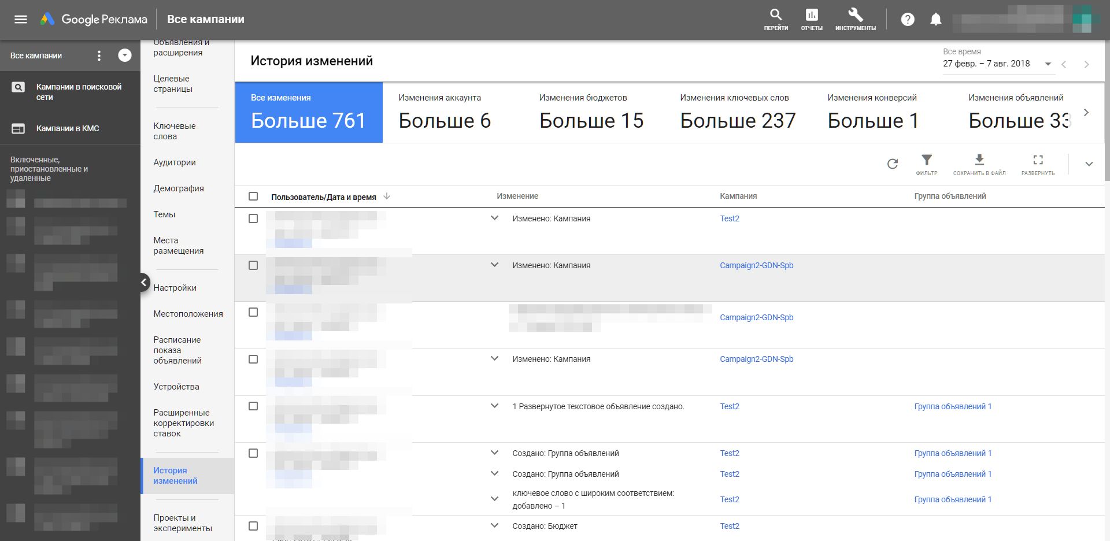The height and width of the screenshot is (541, 1110).
Task: Click the search 'Перейти' magnifier icon
Action: [x=775, y=16]
